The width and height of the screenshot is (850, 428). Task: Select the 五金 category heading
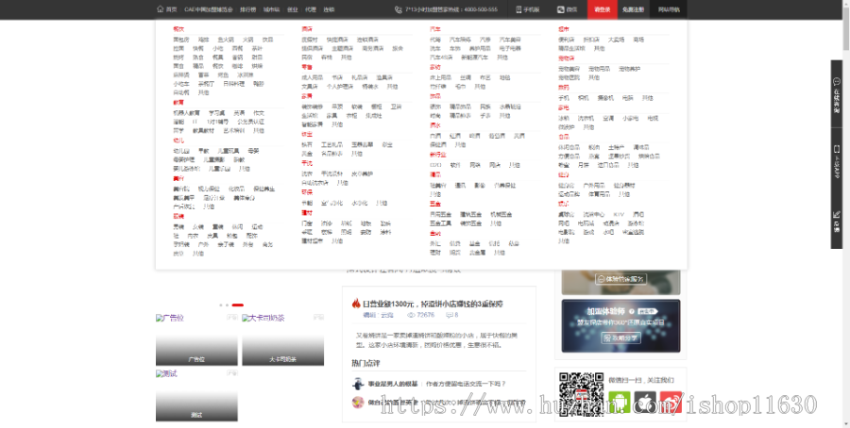pyautogui.click(x=435, y=204)
